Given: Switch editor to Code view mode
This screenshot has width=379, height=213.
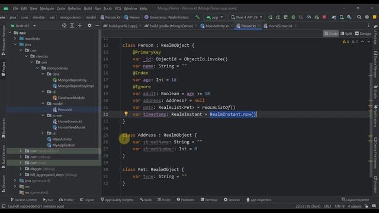Looking at the screenshot, I should [x=330, y=34].
